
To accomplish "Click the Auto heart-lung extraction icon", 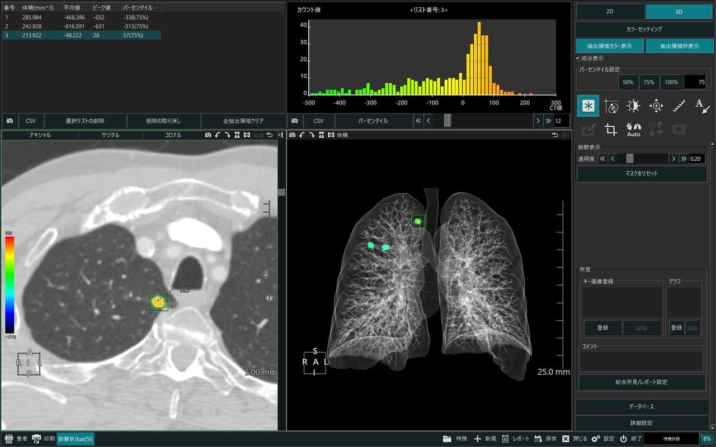I will click(x=633, y=130).
